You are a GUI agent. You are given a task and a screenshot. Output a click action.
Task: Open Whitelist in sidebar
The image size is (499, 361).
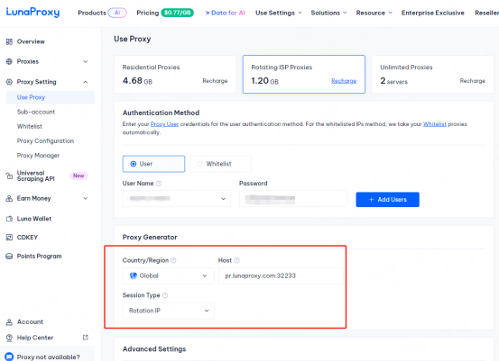pos(30,126)
